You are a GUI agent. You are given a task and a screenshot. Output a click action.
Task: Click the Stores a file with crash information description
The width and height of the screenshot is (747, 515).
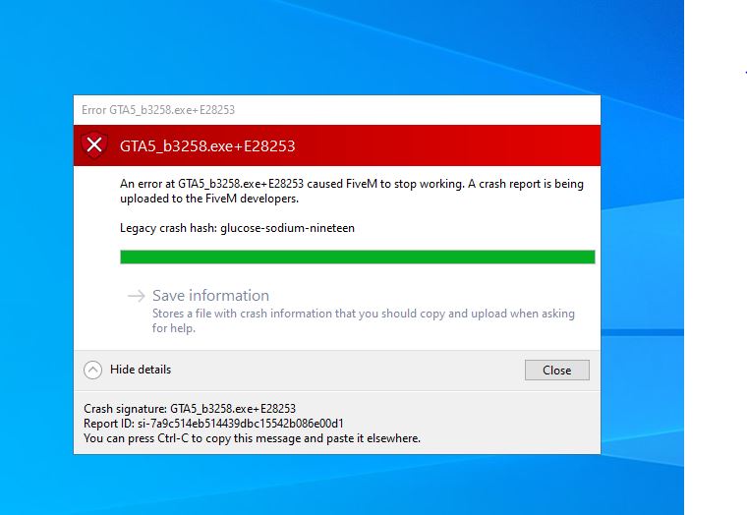(x=364, y=320)
